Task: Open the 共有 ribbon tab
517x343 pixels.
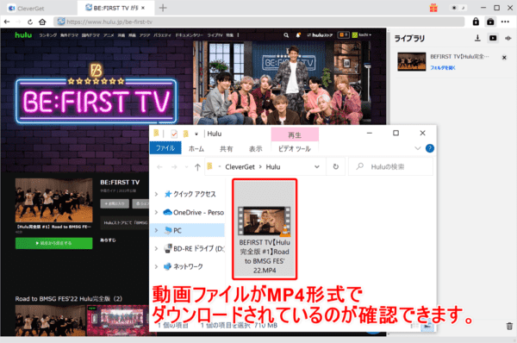Action: click(226, 149)
